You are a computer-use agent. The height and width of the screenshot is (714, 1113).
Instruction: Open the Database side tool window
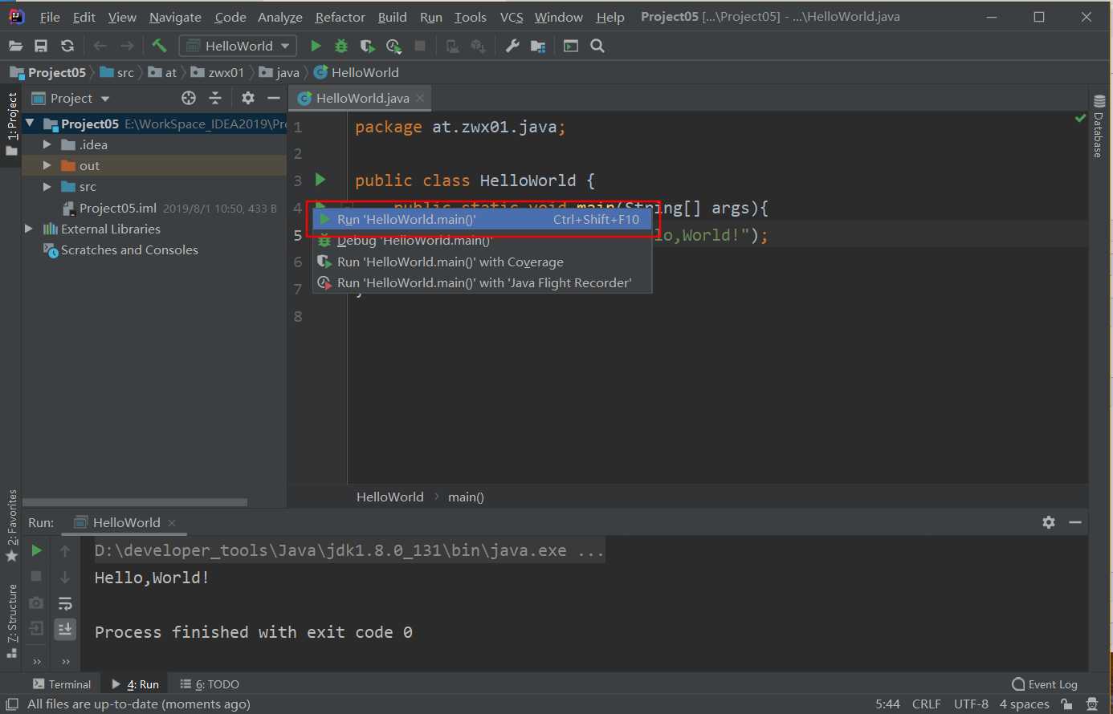(x=1099, y=127)
